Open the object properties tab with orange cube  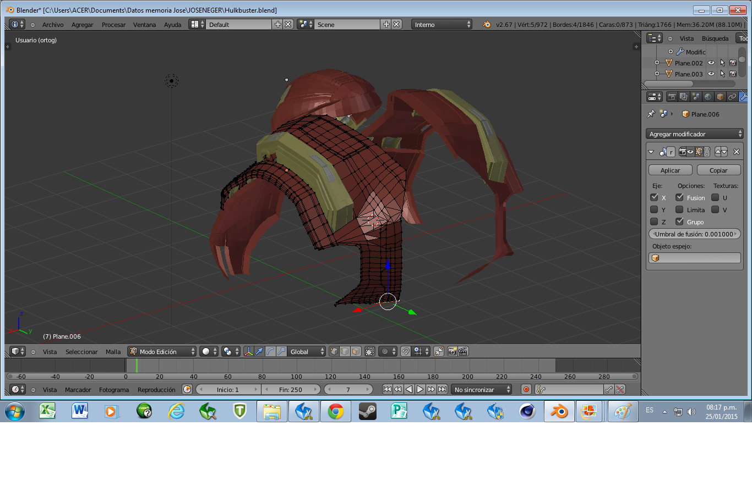coord(720,97)
